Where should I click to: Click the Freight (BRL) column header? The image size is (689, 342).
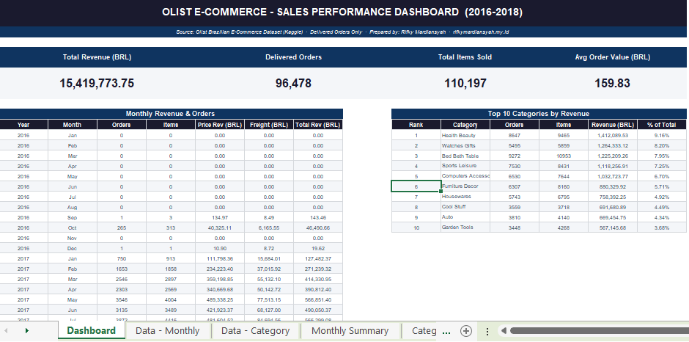point(269,125)
